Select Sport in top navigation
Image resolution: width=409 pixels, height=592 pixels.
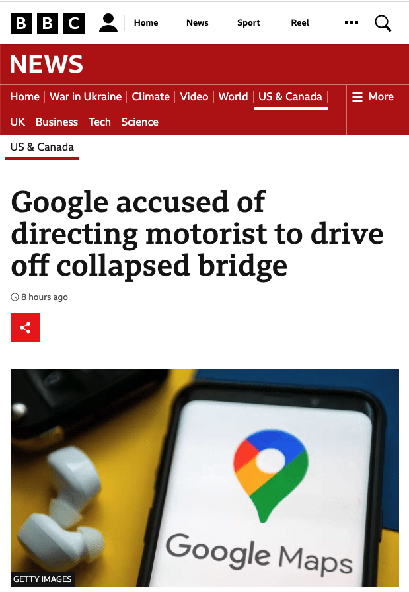click(x=248, y=23)
